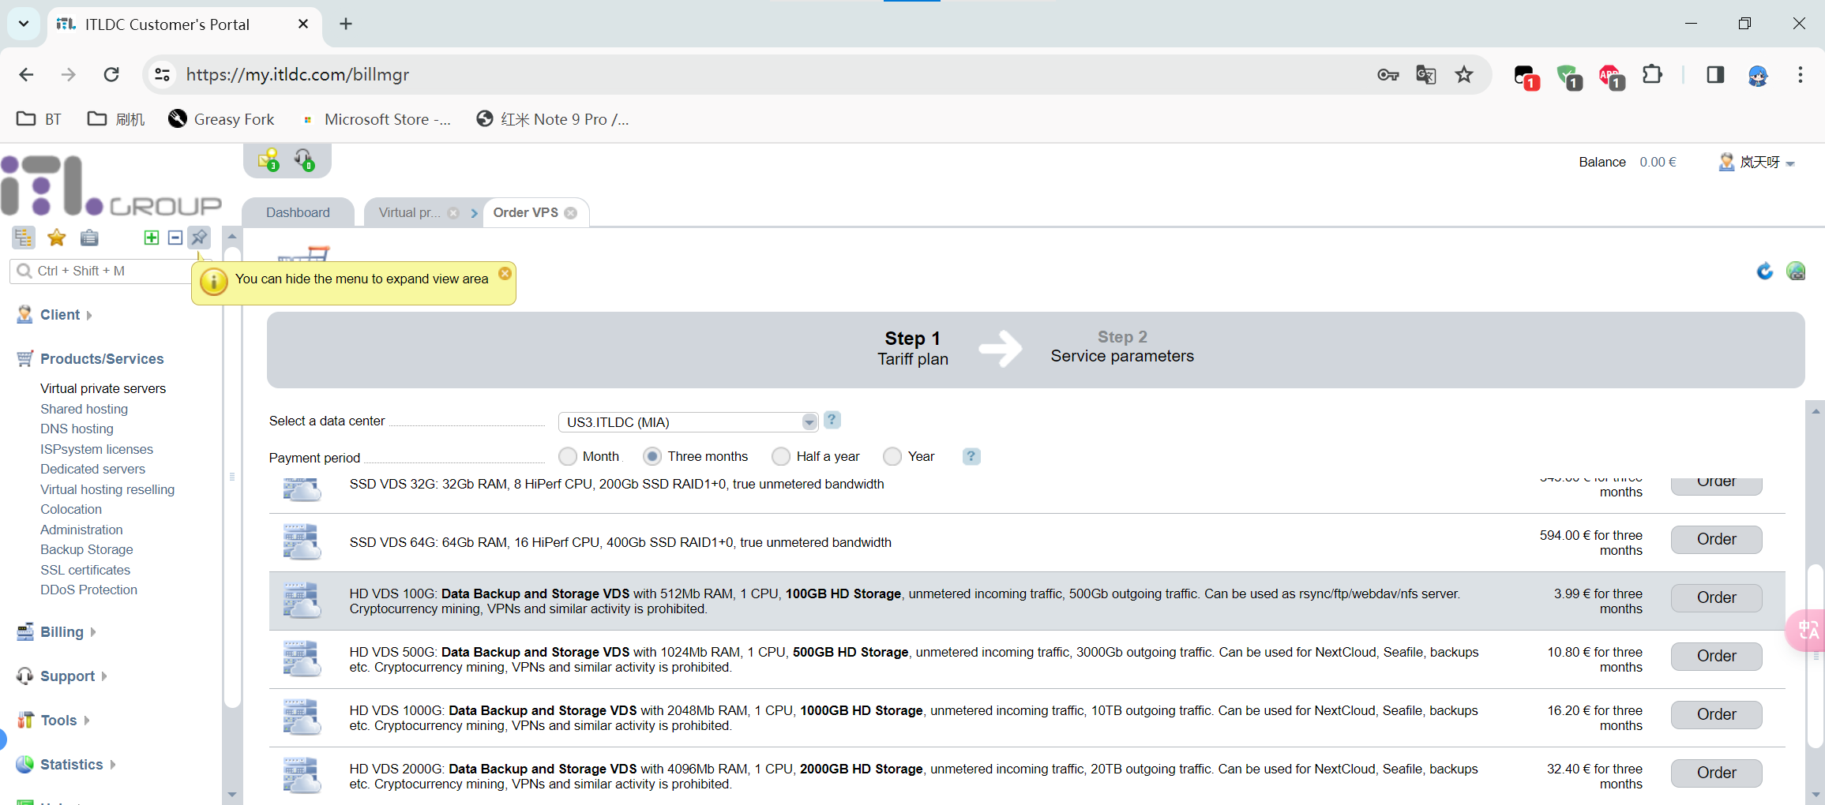Switch to the Virtual private servers tab
1825x805 pixels.
pyautogui.click(x=409, y=213)
